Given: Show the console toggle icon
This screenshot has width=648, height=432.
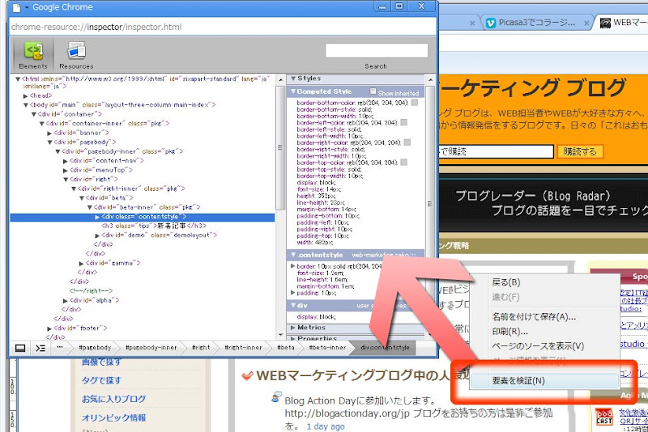Looking at the screenshot, I should (40, 348).
